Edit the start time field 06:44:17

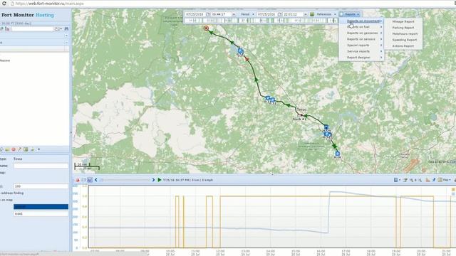pyautogui.click(x=221, y=14)
